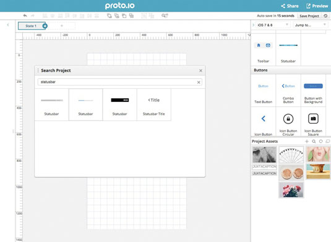
Task: Select the protractor fan diagram asset
Action: tap(291, 155)
